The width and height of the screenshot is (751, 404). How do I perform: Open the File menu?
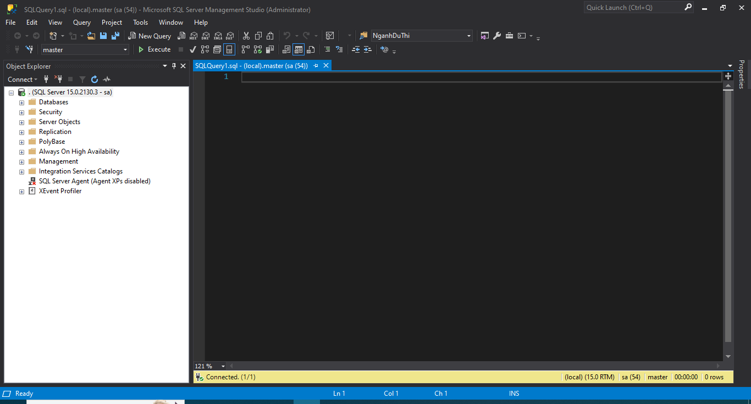[x=10, y=23]
